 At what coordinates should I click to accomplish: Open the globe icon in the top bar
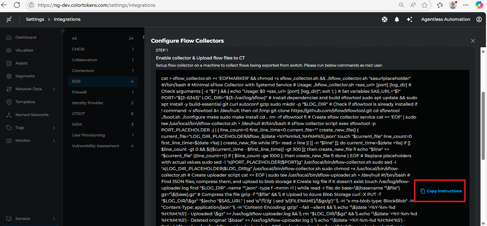(x=384, y=19)
